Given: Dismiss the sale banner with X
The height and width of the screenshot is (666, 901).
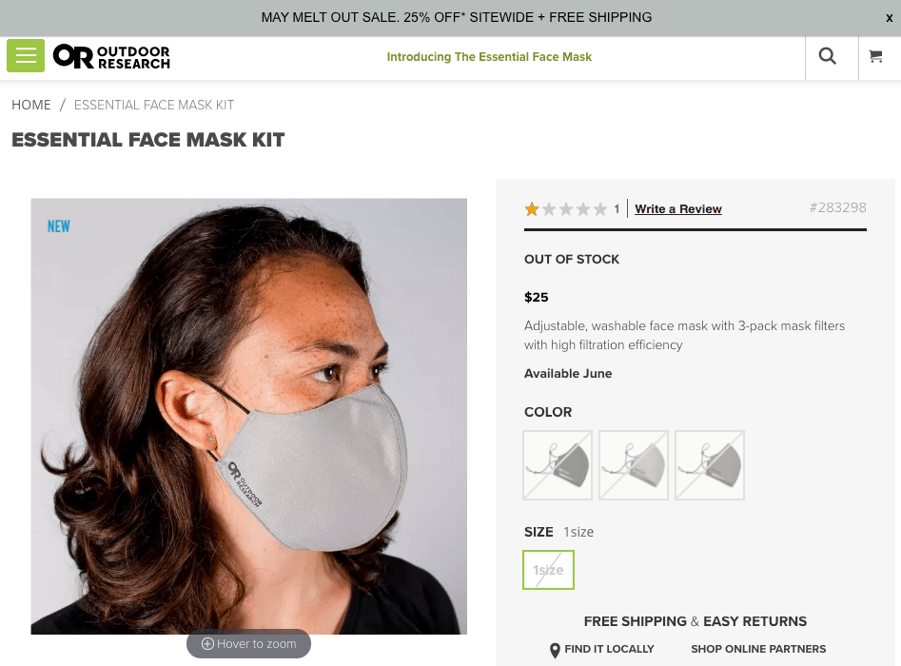Looking at the screenshot, I should tap(890, 18).
